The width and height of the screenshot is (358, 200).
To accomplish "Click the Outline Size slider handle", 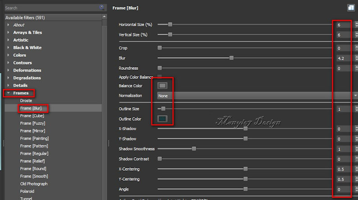I will (x=163, y=109).
